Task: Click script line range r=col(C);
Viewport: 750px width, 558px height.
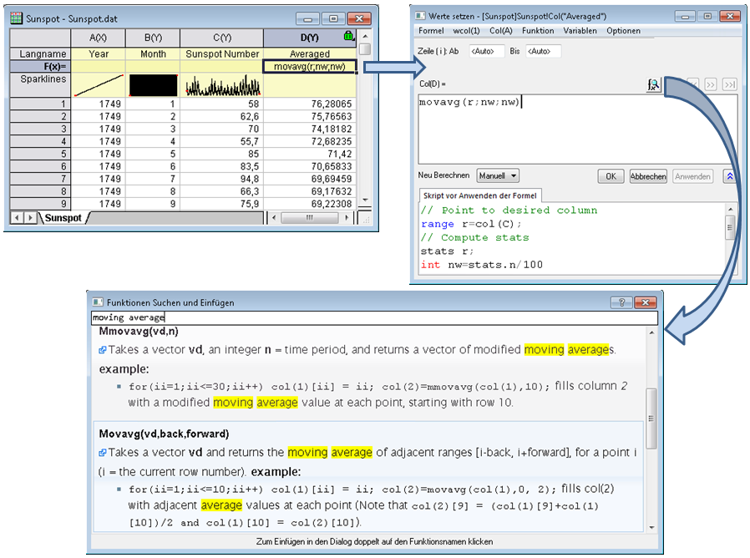Action: (471, 224)
